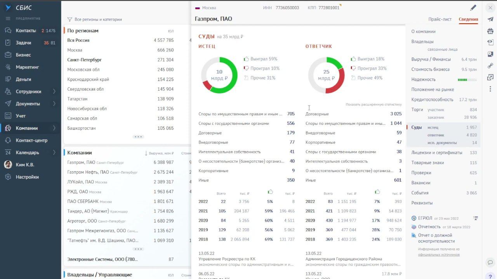Expand more companies via dots under Татнефть
The height and width of the screenshot is (279, 497).
pyautogui.click(x=138, y=249)
